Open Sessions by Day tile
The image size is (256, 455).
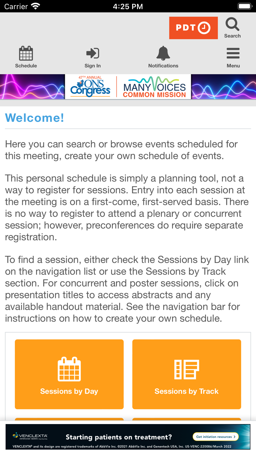point(69,374)
